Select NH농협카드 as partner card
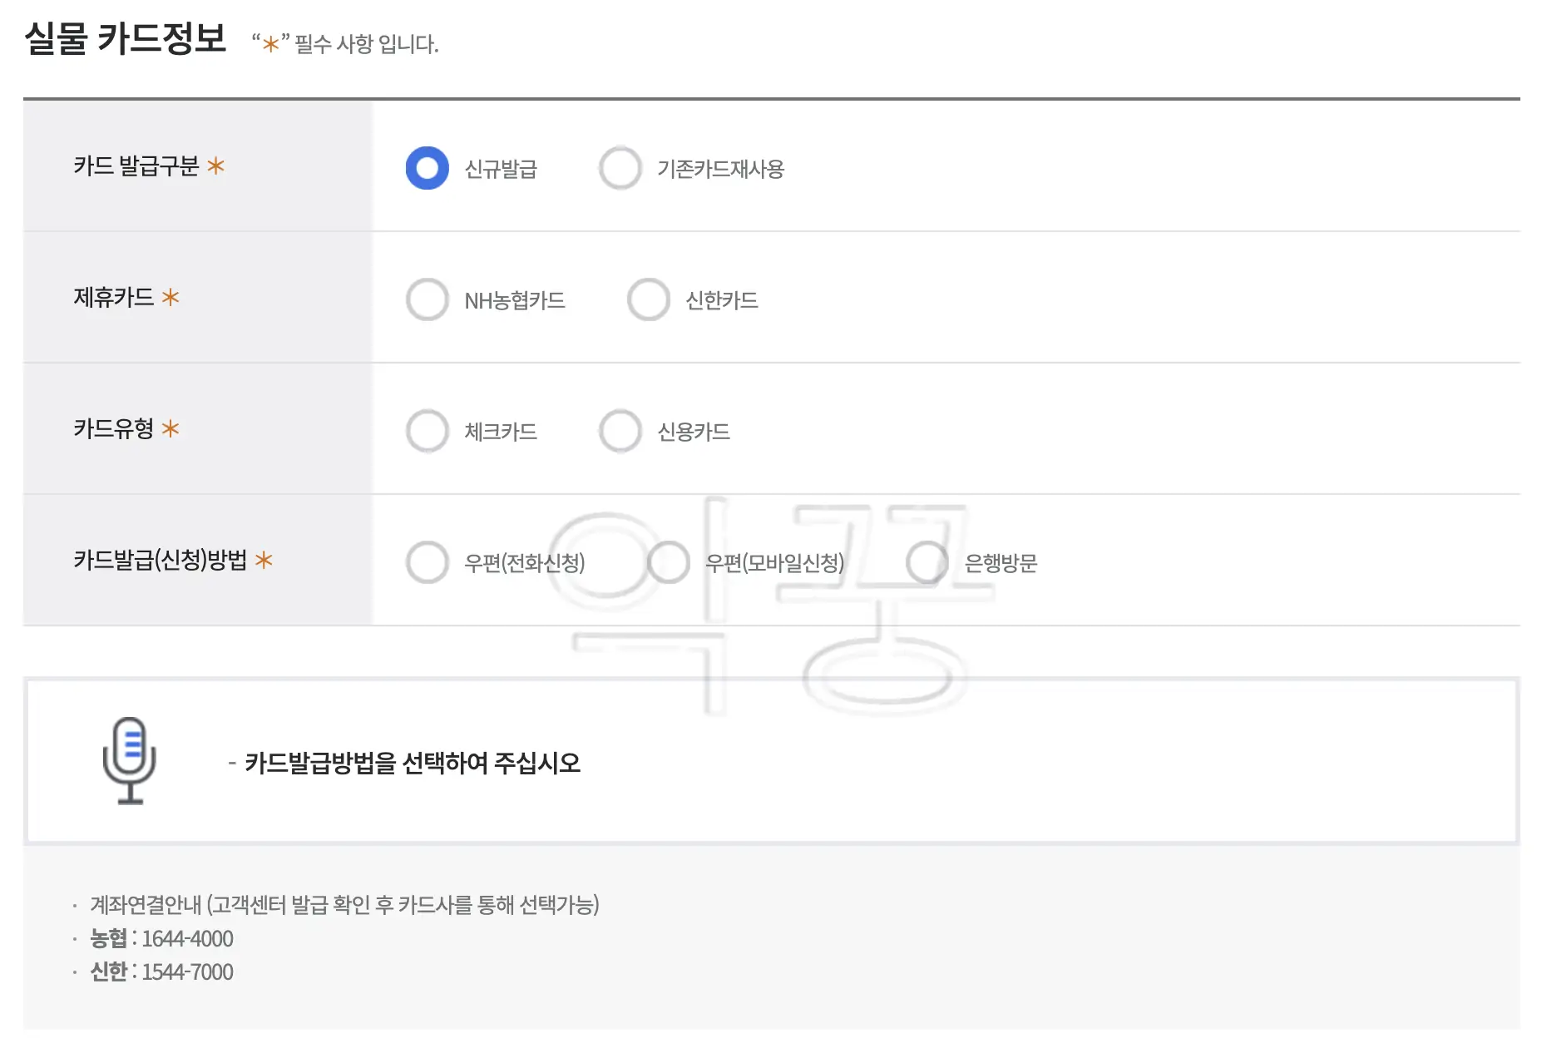The image size is (1542, 1048). pos(427,299)
